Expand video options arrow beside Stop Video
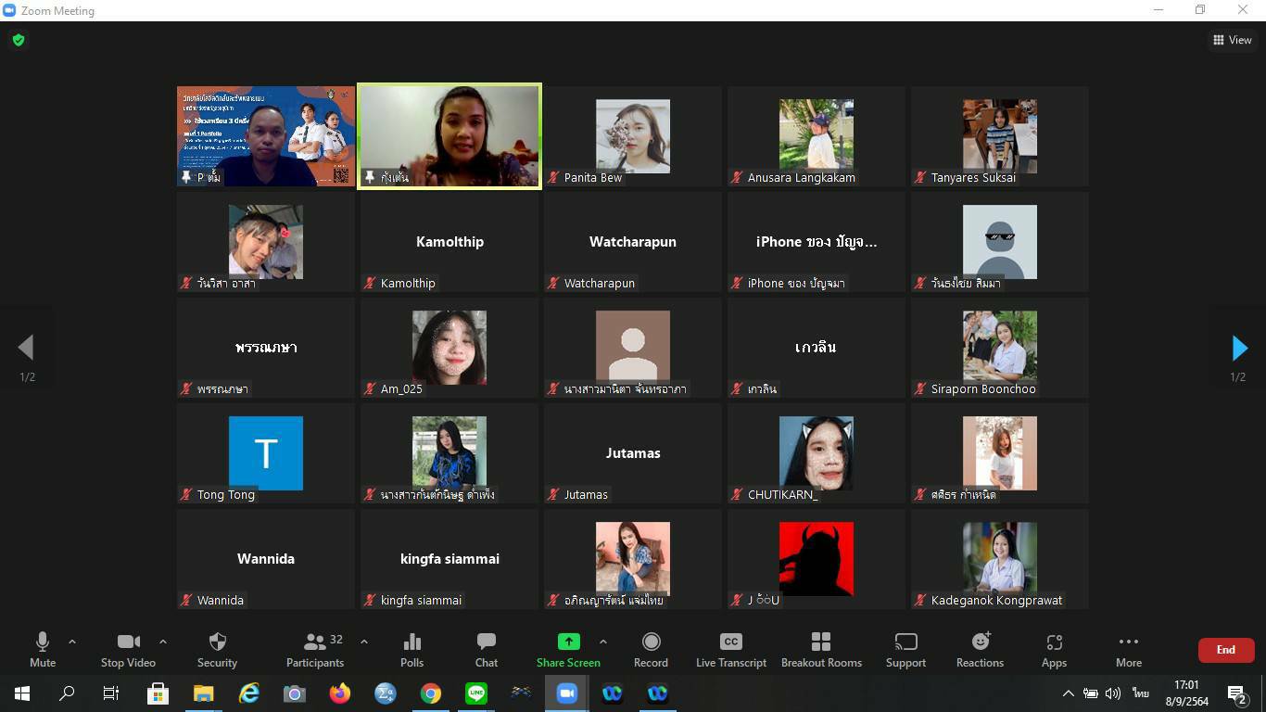Screen dimensions: 1266x712 tap(163, 642)
